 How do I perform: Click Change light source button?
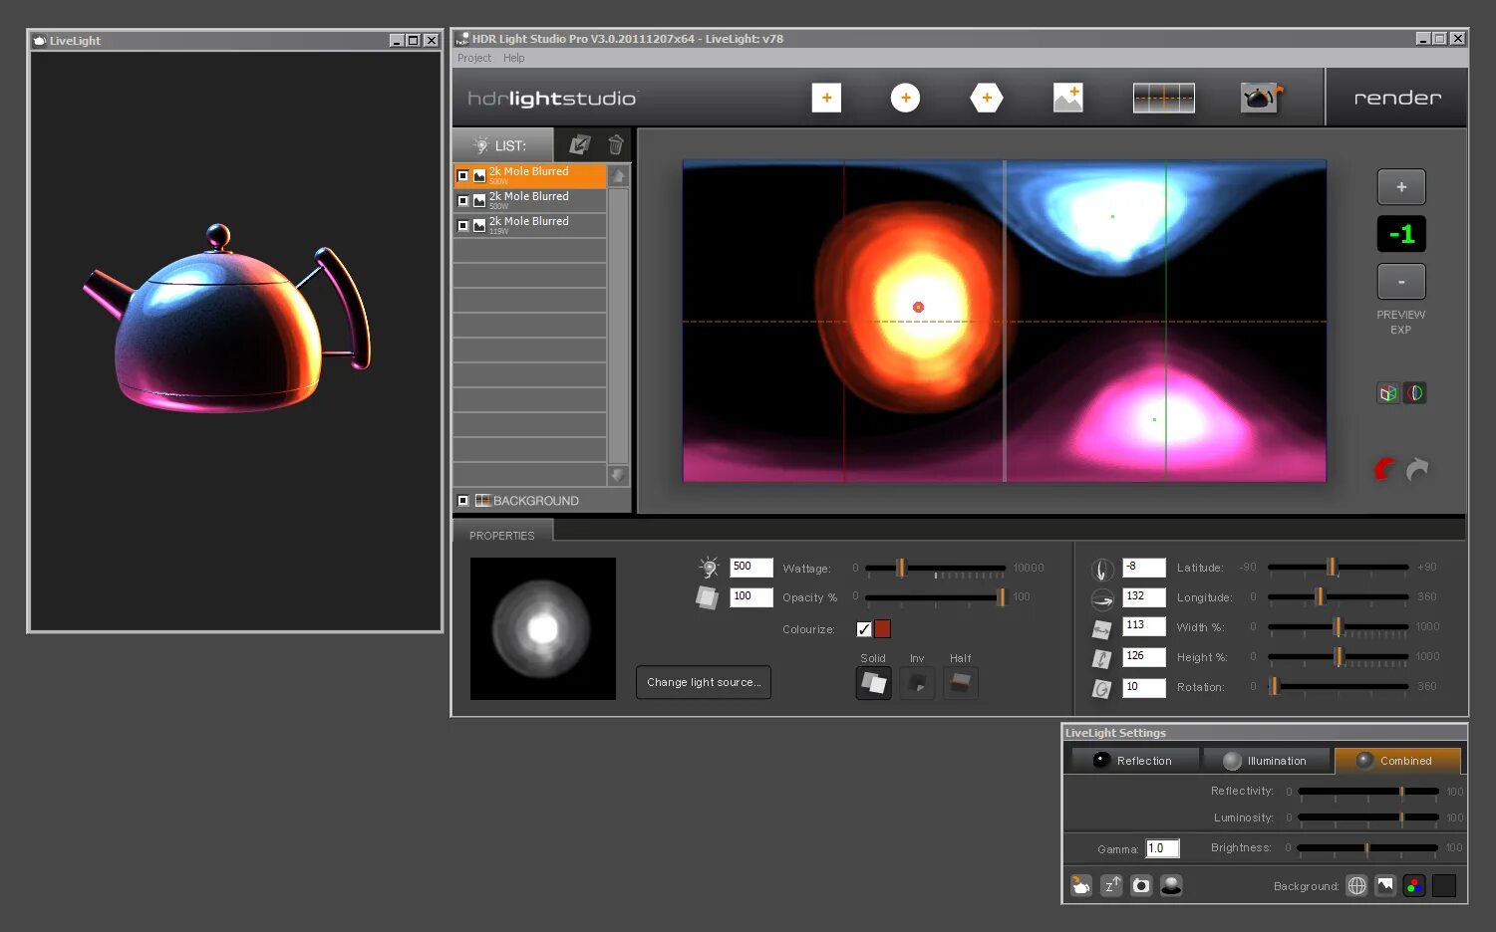pos(704,682)
